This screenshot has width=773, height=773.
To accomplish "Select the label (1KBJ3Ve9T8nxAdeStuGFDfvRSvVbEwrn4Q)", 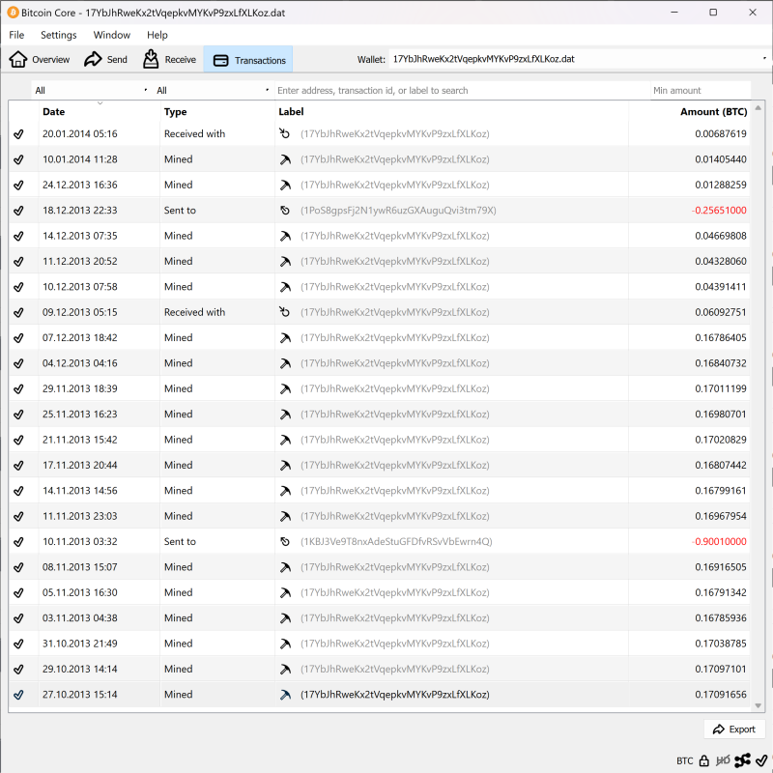I will coord(396,542).
